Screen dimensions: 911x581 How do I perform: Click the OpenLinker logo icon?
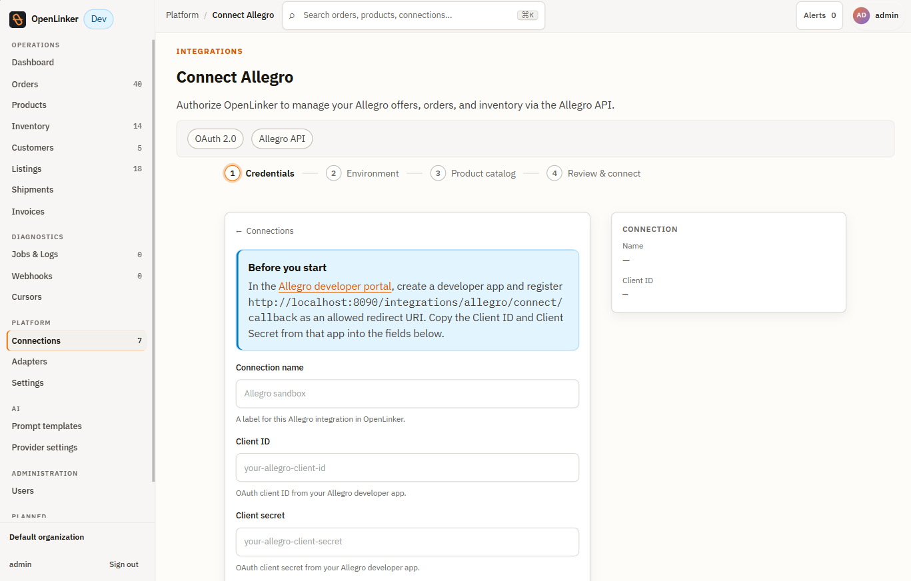17,19
